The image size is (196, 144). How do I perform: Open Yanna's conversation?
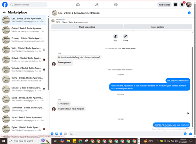pos(24,79)
